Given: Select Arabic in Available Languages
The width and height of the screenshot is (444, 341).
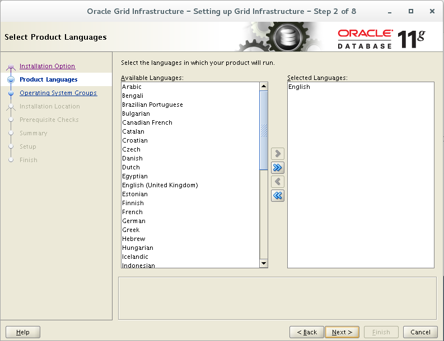Looking at the screenshot, I should (x=190, y=87).
